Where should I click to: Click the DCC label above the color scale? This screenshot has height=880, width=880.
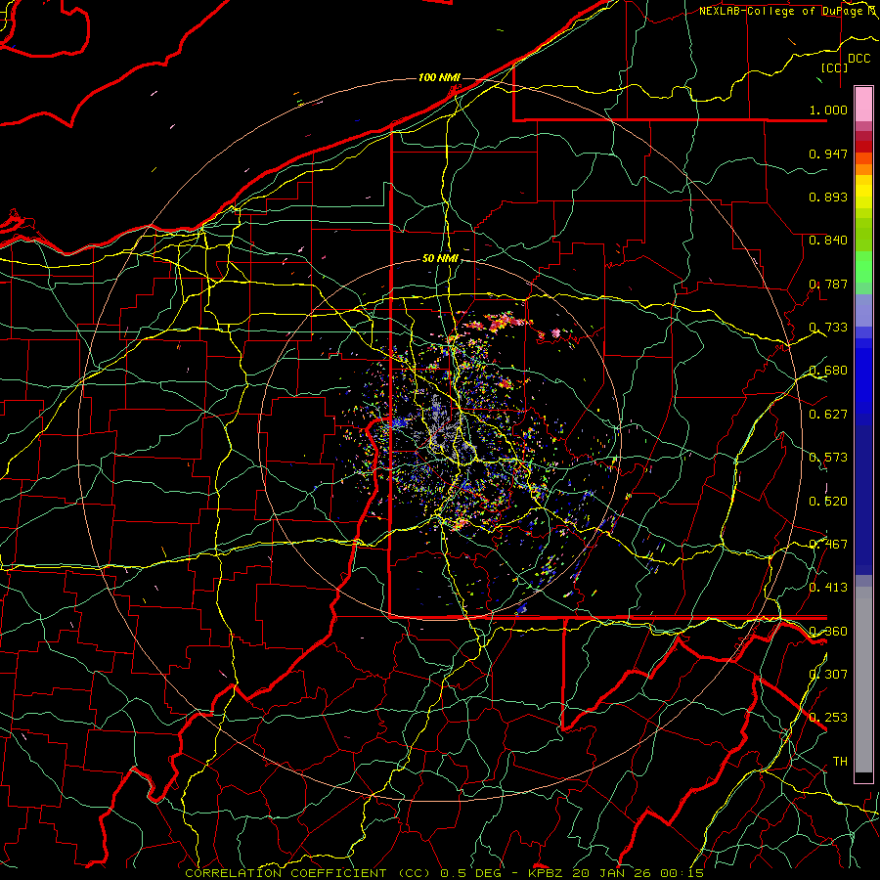point(859,59)
